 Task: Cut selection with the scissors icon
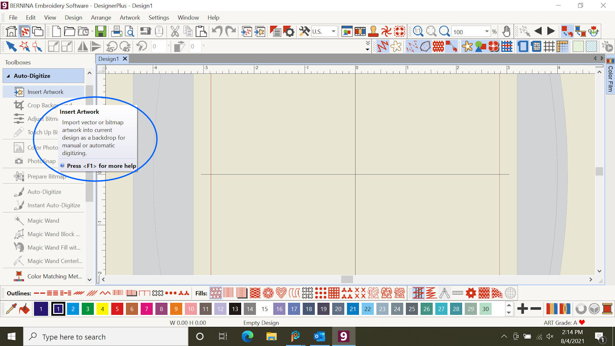[175, 32]
